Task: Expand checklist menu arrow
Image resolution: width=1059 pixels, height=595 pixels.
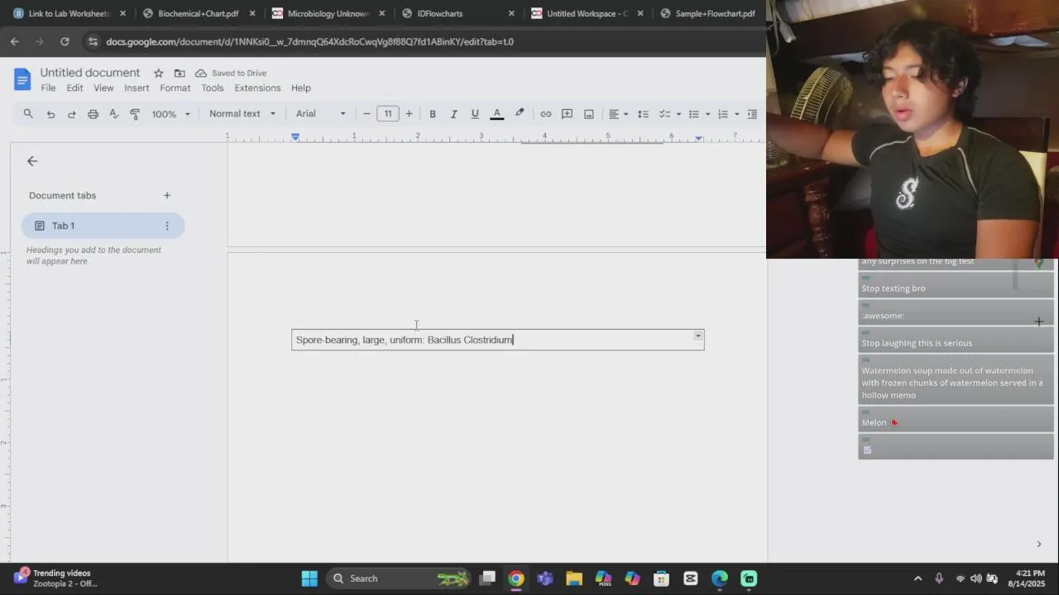Action: point(678,114)
